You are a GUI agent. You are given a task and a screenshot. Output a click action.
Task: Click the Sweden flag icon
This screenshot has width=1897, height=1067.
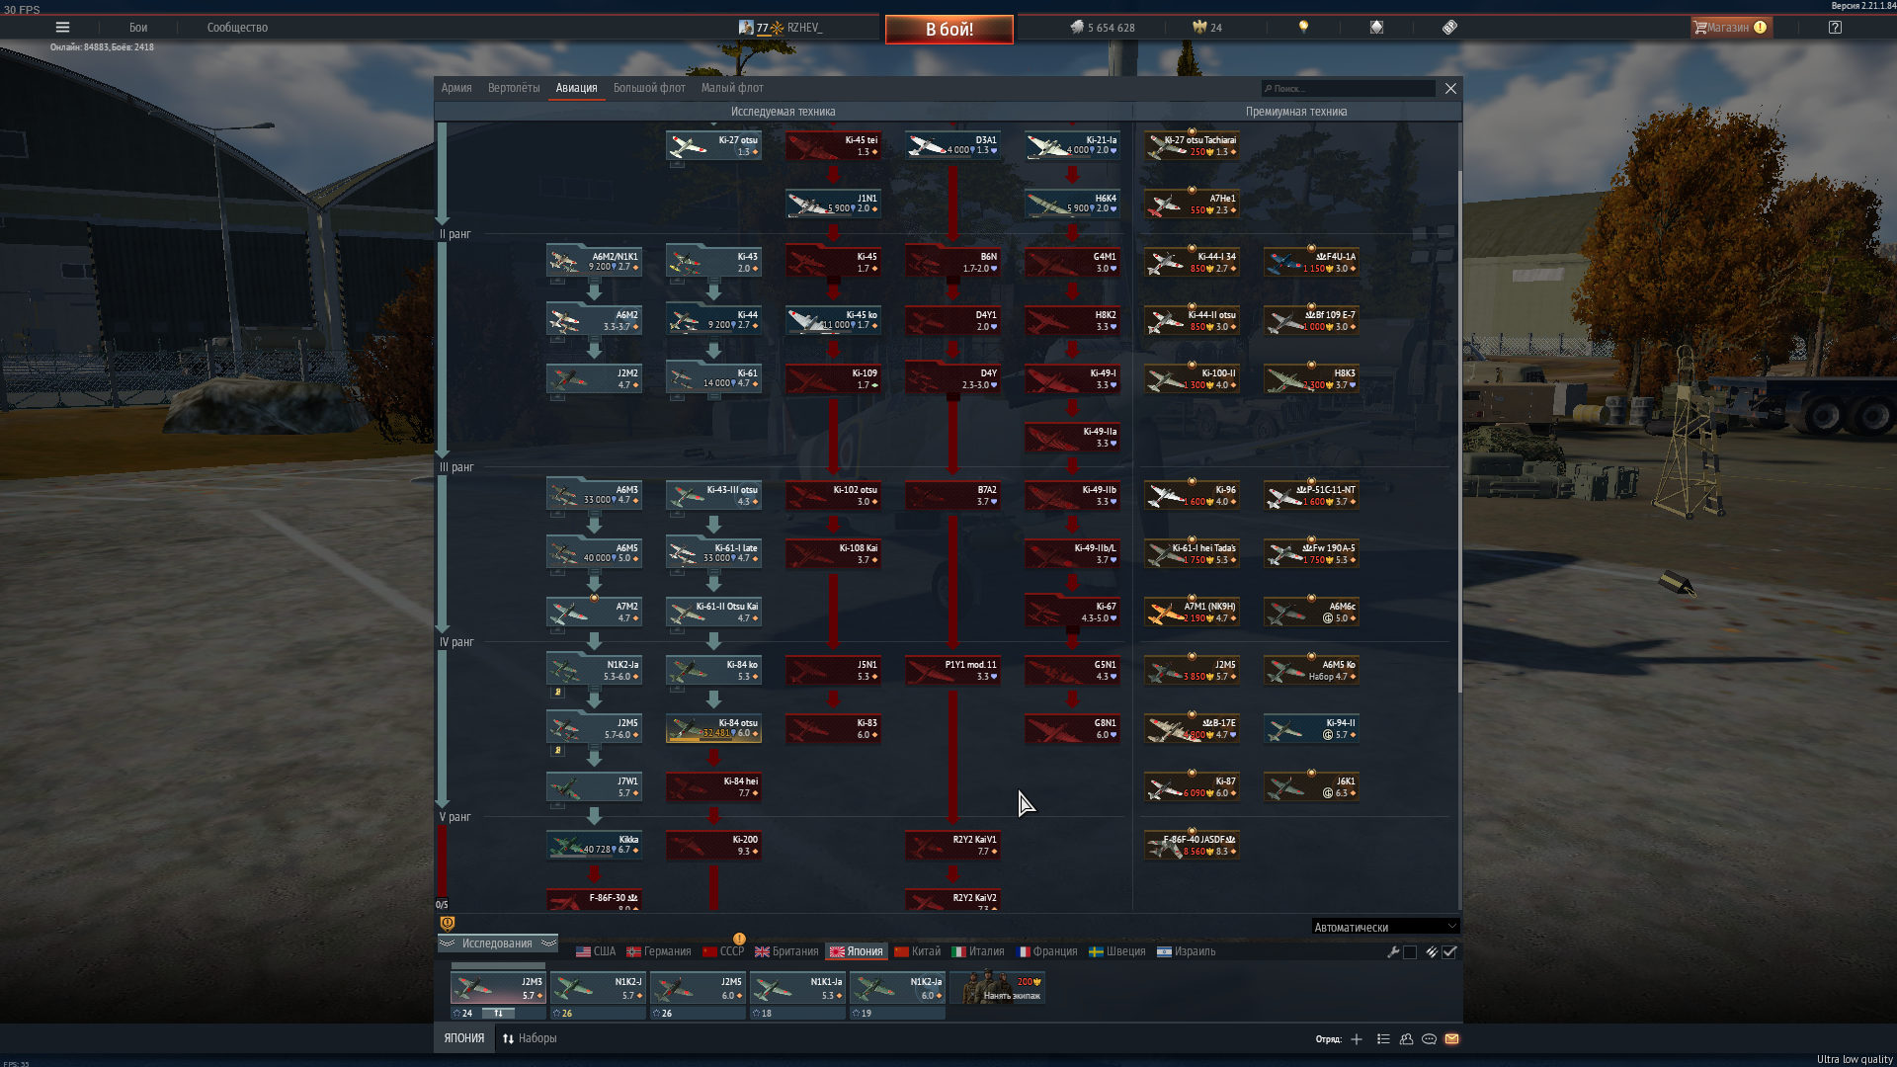(x=1096, y=952)
